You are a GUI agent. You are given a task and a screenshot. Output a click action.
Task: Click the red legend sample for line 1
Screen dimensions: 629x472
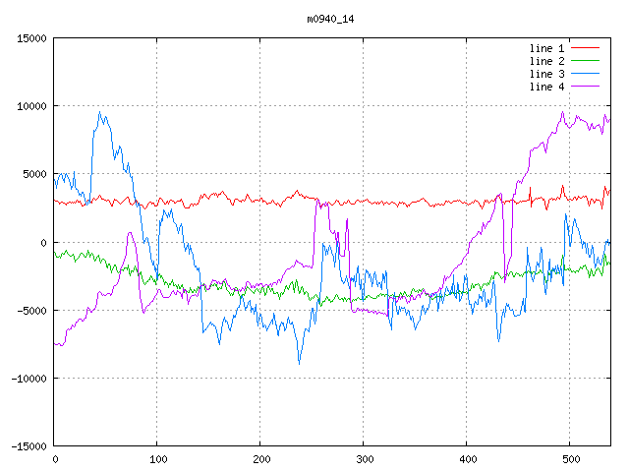tap(585, 48)
